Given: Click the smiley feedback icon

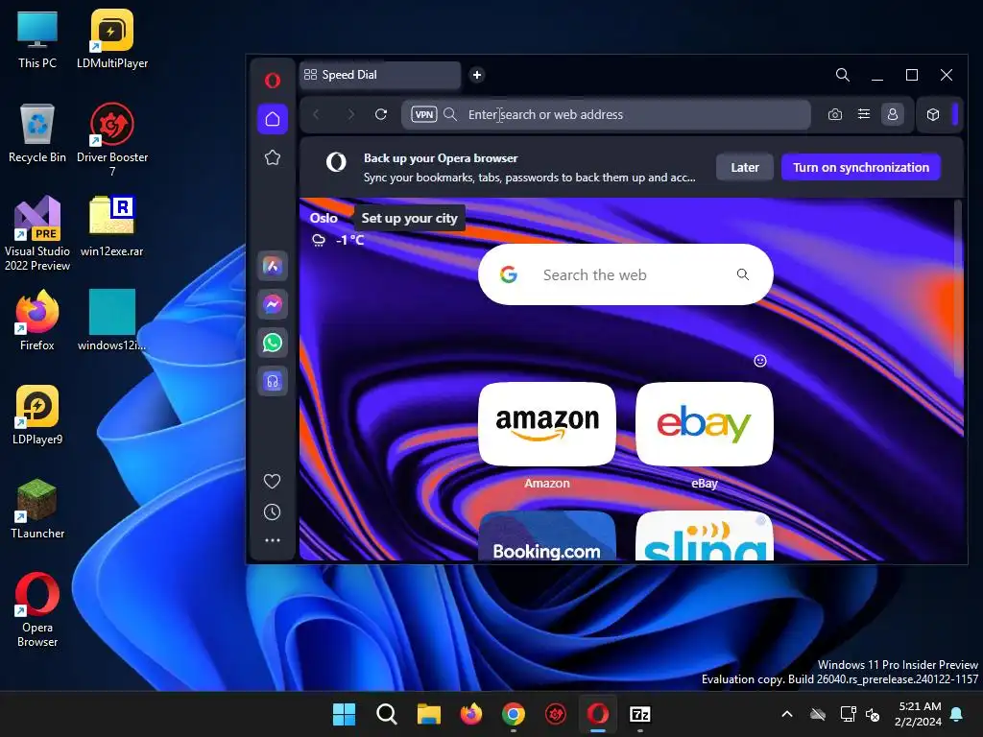Looking at the screenshot, I should pos(760,361).
